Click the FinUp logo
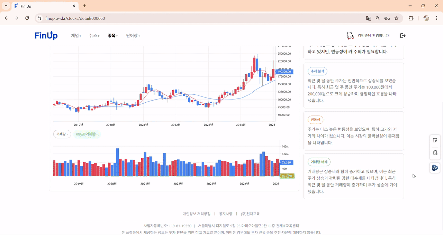 pyautogui.click(x=46, y=35)
